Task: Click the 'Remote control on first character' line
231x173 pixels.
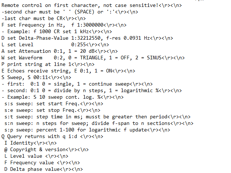Action: click(91, 5)
